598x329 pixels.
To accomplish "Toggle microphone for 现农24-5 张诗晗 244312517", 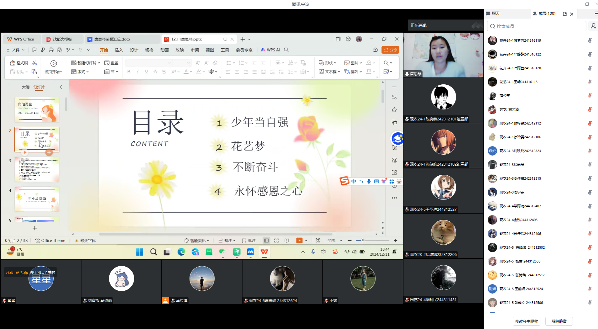I will (590, 275).
